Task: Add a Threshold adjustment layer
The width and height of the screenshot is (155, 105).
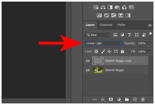Action: click(x=114, y=15)
